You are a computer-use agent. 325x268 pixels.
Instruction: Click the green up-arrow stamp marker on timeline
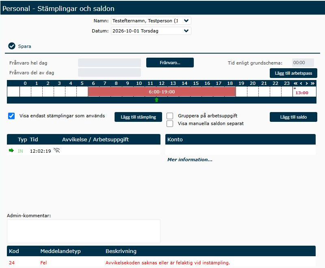tap(156, 100)
